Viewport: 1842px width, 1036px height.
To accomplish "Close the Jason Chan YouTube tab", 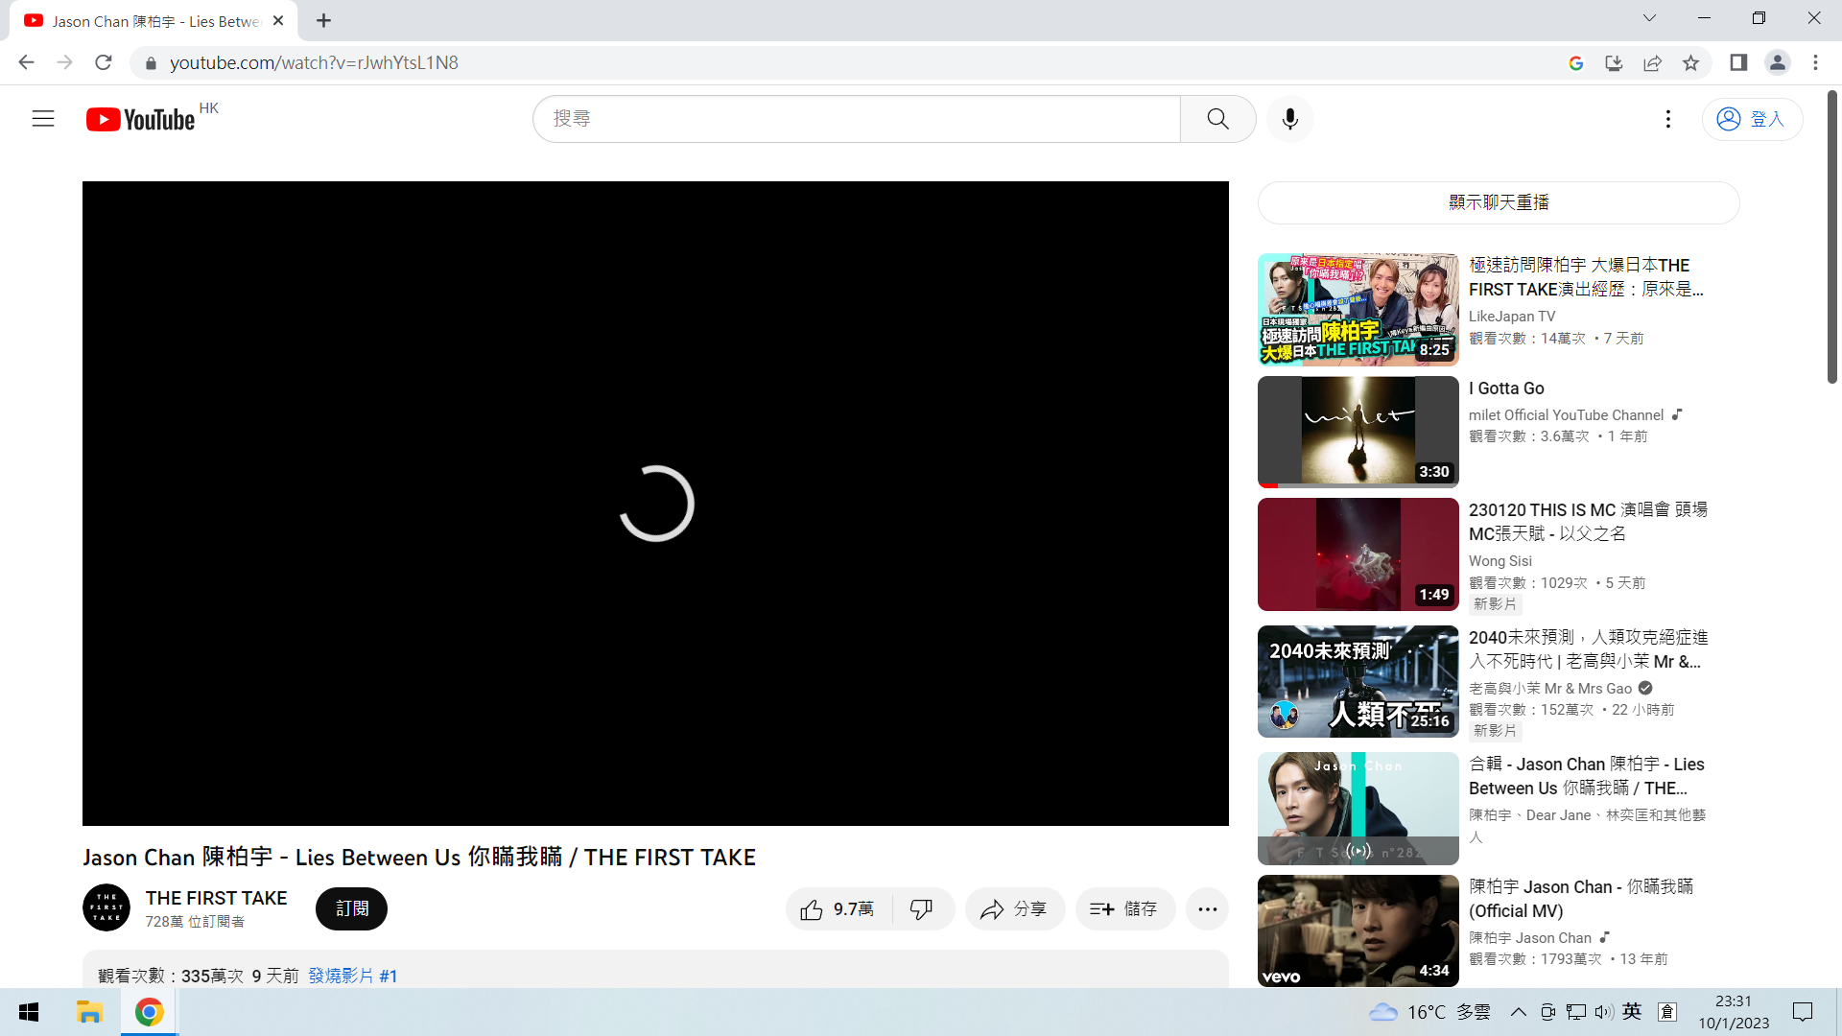I will tap(278, 20).
